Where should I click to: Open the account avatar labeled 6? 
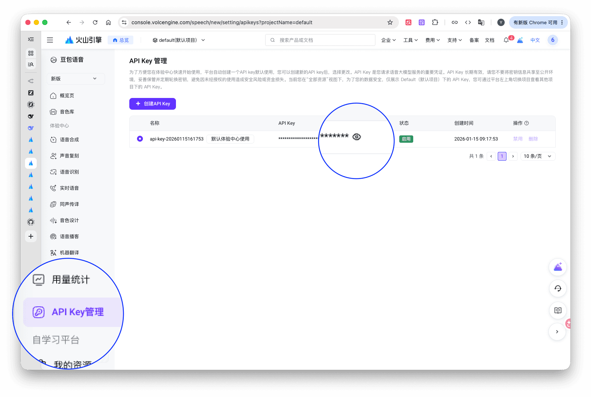pos(553,40)
